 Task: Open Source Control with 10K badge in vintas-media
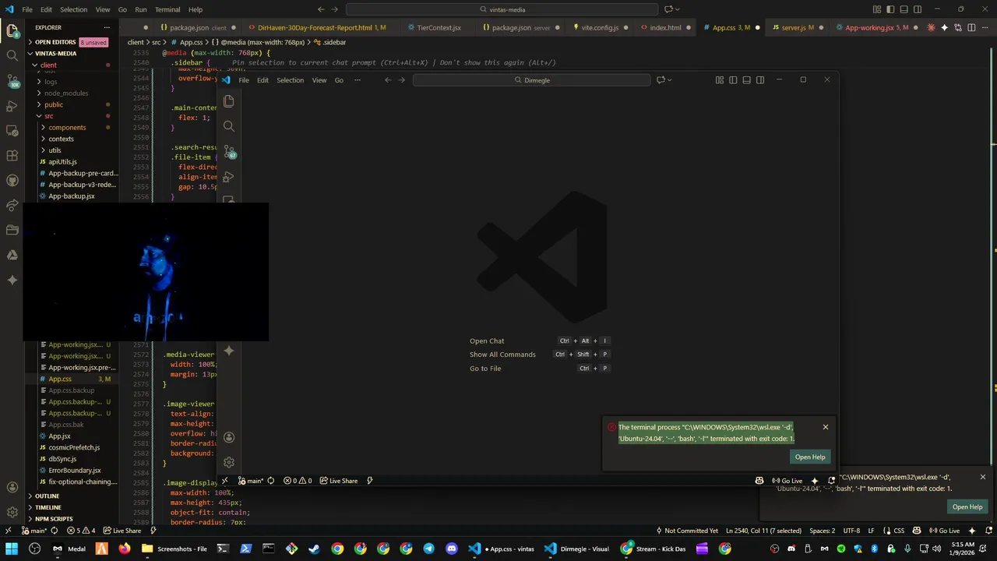point(12,81)
